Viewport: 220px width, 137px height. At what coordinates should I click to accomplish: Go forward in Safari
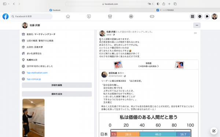coord(19,4)
